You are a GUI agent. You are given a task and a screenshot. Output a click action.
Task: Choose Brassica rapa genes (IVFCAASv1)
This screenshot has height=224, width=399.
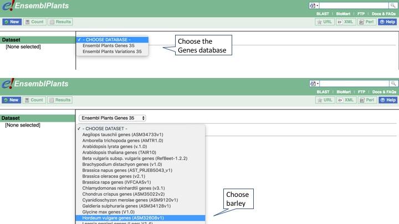(x=140, y=182)
